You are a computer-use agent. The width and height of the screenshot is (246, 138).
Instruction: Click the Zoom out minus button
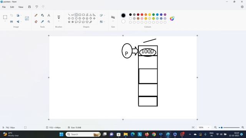click(x=216, y=128)
